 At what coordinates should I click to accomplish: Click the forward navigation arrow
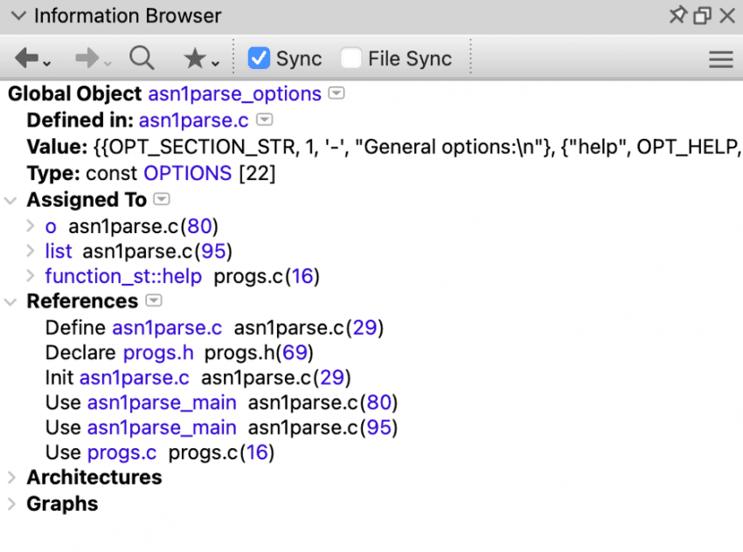[x=87, y=59]
